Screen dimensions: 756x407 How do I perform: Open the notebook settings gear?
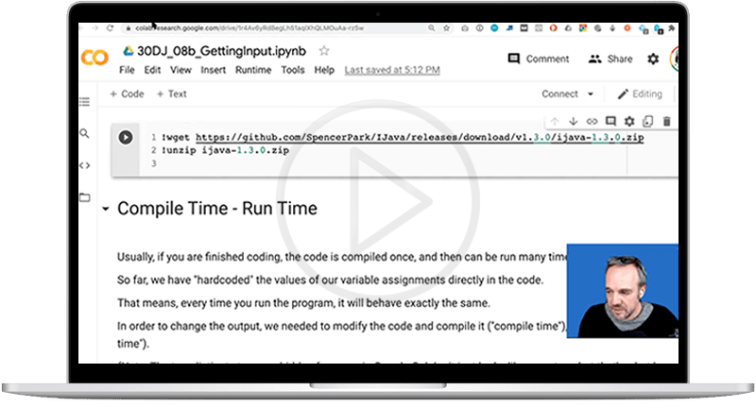653,59
